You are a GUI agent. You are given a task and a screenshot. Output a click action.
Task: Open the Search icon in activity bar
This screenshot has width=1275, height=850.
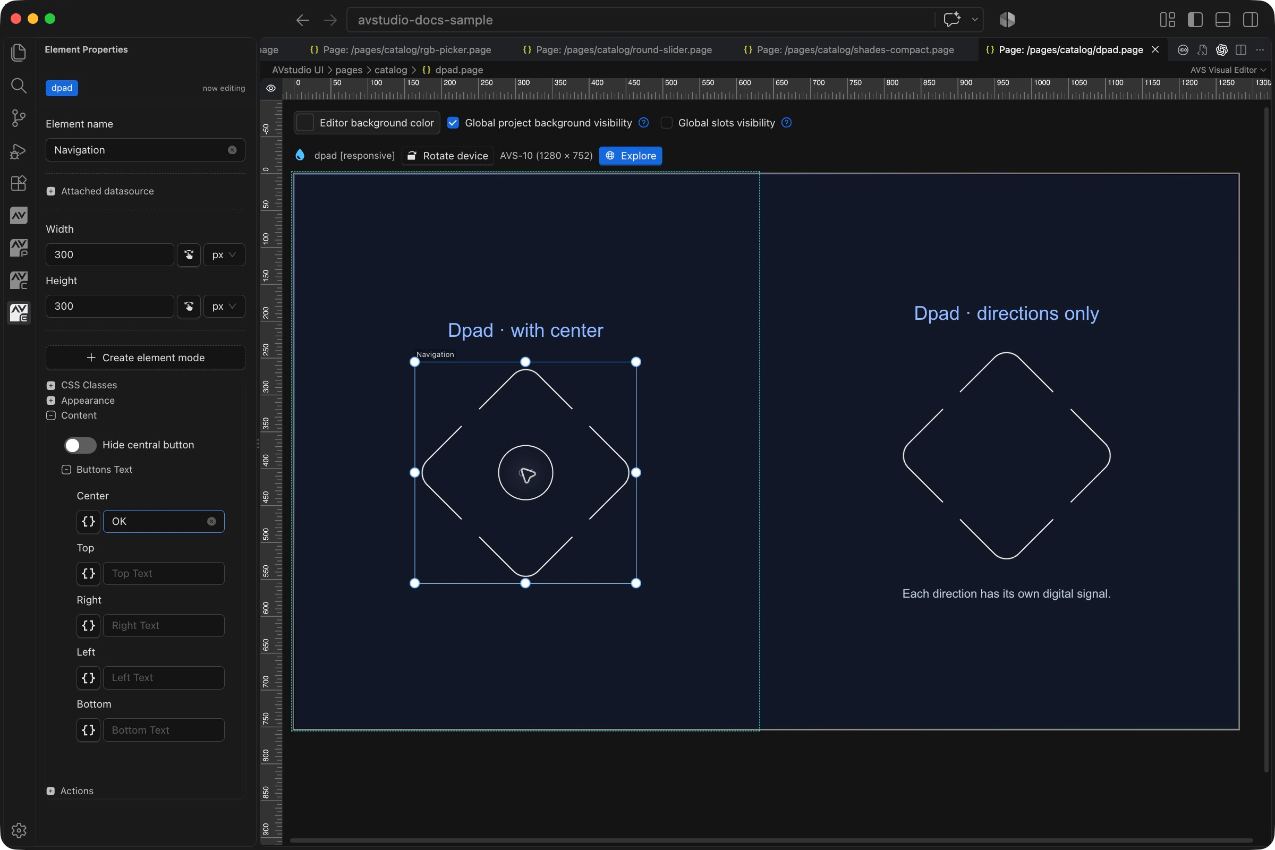point(19,85)
